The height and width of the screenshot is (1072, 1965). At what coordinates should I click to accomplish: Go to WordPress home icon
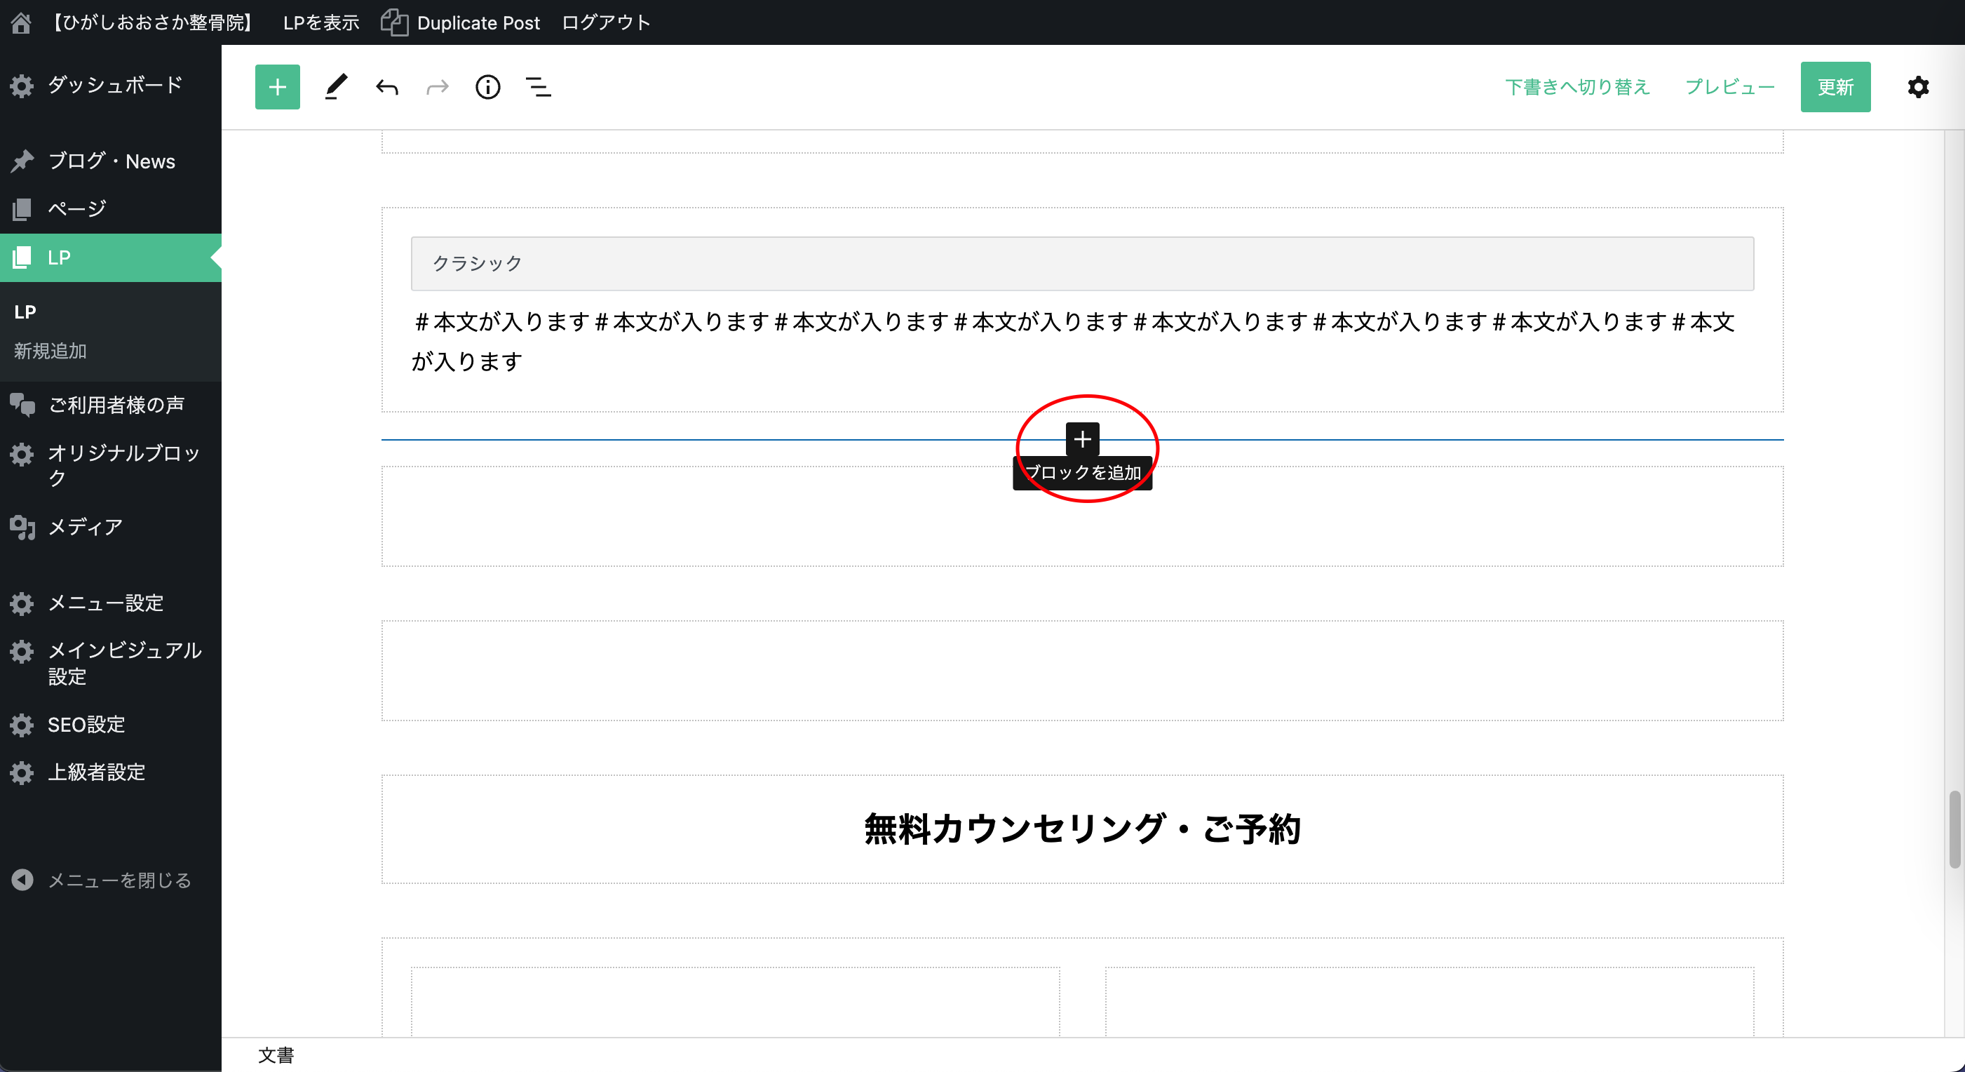[x=20, y=23]
